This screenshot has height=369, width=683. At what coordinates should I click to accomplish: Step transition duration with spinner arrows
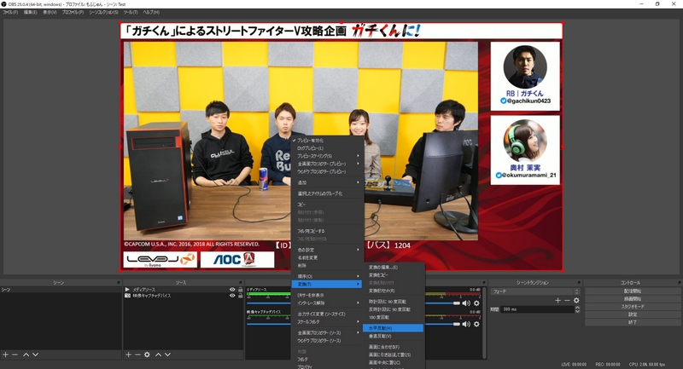click(578, 309)
